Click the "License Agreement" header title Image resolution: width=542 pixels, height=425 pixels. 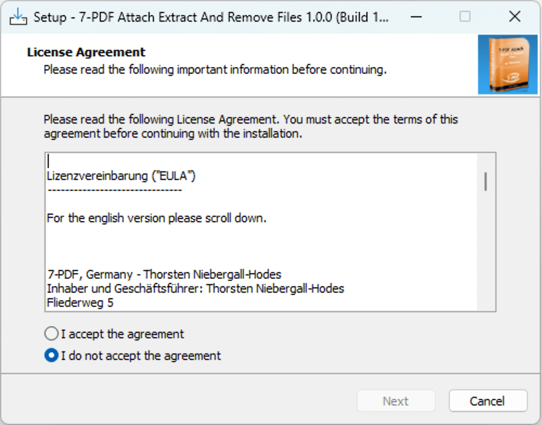coord(86,52)
